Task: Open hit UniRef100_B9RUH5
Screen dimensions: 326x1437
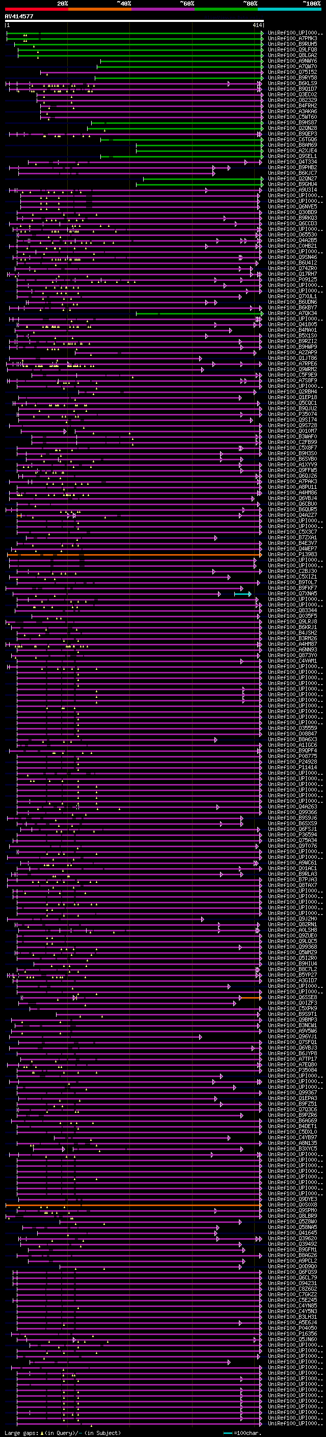Action: tap(292, 44)
